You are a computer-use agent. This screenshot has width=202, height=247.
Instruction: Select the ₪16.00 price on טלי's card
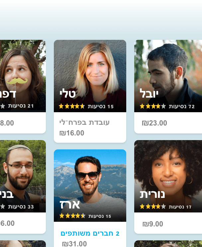(72, 133)
